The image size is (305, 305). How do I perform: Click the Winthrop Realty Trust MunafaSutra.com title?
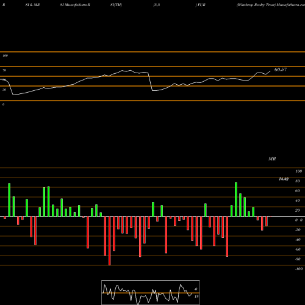271,5
